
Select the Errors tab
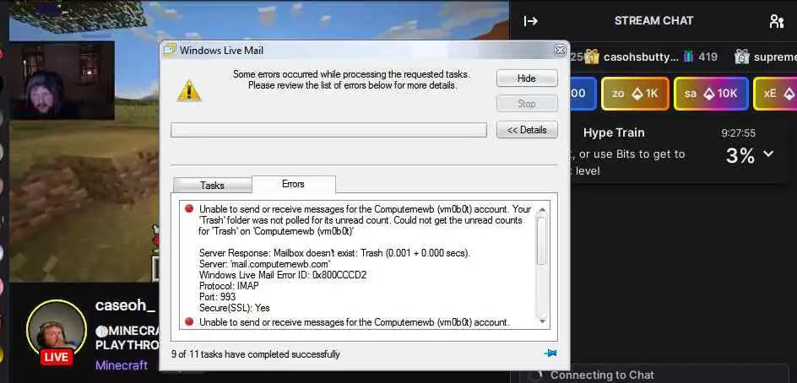tap(293, 184)
